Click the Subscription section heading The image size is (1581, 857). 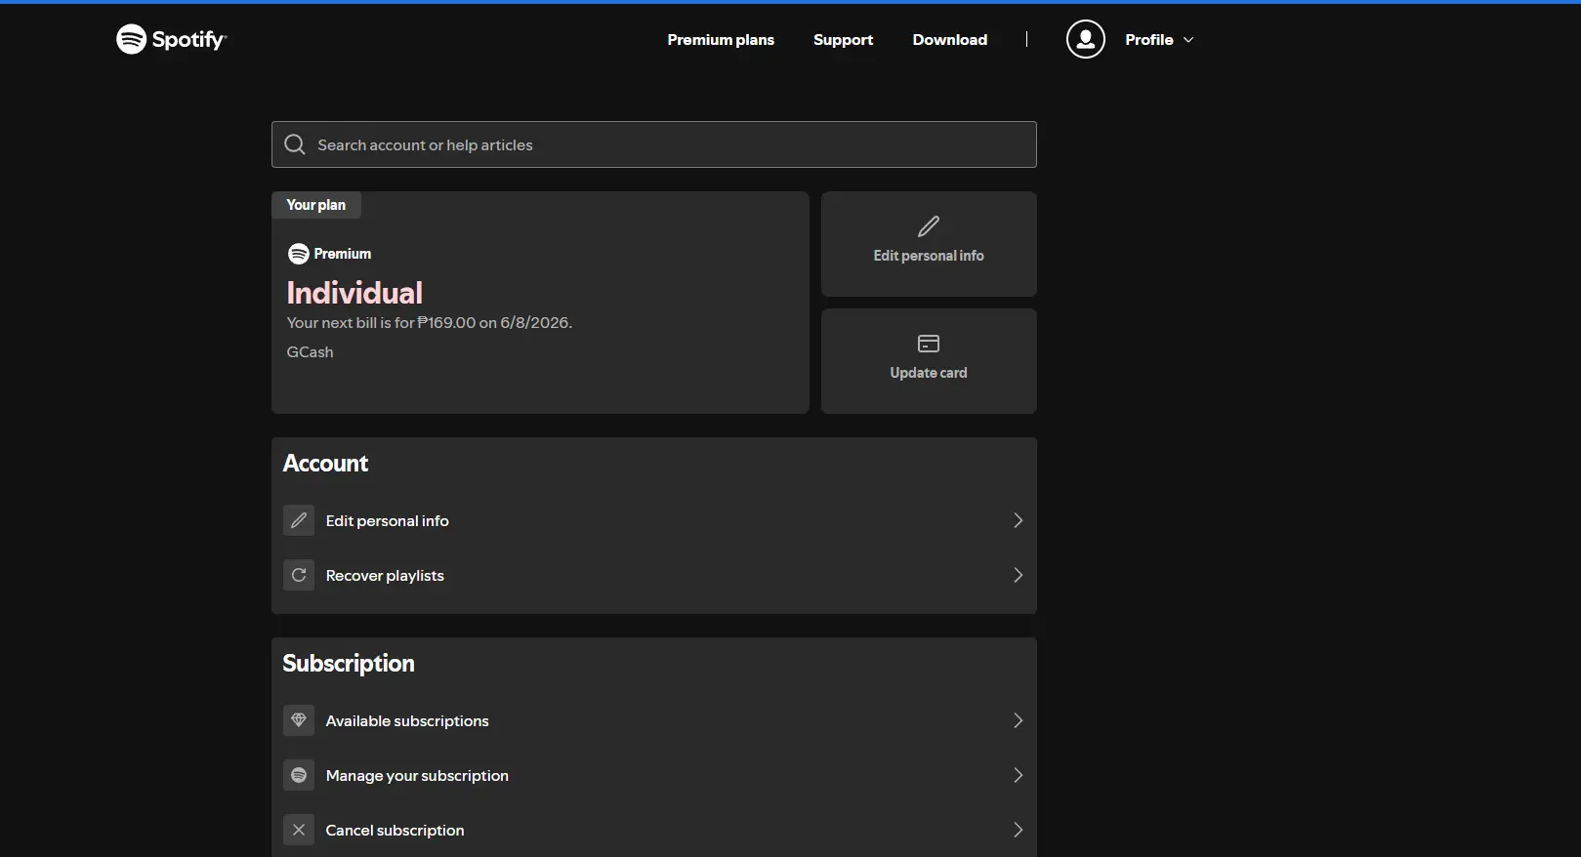click(349, 664)
